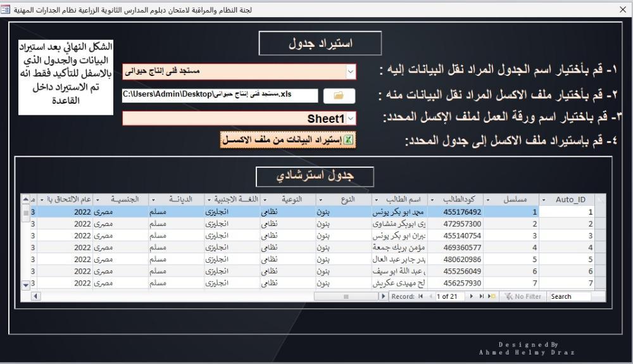This screenshot has width=633, height=364.
Task: Click the Excel import data button
Action: pos(288,140)
